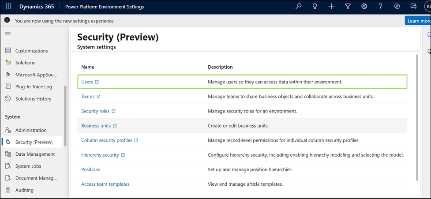Open Security roles link
This screenshot has width=431, height=199.
95,111
